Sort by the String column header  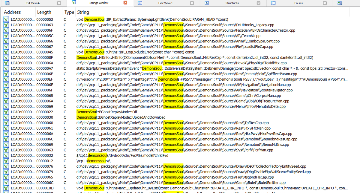83,12
